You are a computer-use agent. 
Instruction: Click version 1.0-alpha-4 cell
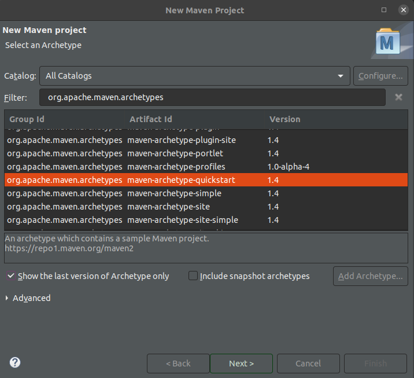[289, 167]
